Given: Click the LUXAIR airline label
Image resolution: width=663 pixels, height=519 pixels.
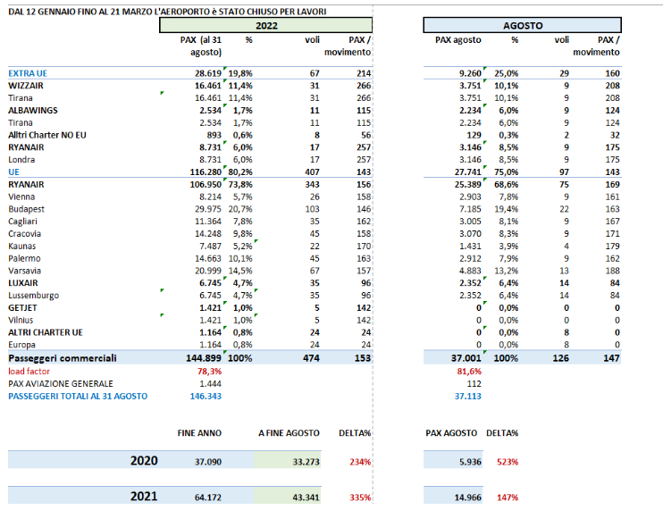Looking at the screenshot, I should tap(23, 283).
